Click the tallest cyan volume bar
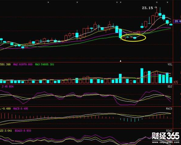The image size is (181, 145). pyautogui.click(x=142, y=76)
